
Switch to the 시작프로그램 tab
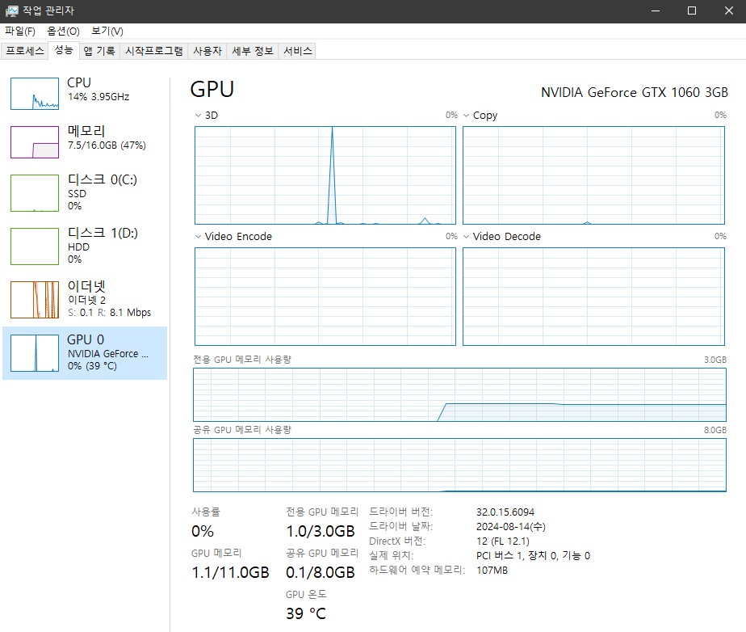coord(153,51)
